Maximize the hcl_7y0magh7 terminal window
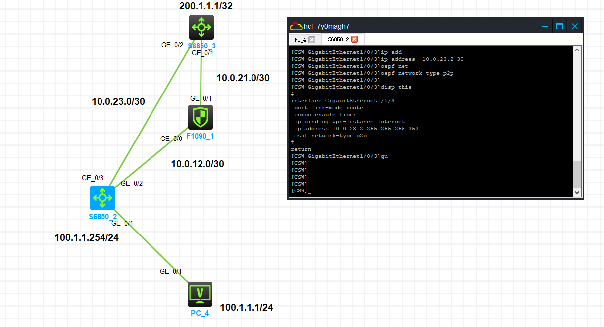Image resolution: width=604 pixels, height=327 pixels. coord(559,26)
